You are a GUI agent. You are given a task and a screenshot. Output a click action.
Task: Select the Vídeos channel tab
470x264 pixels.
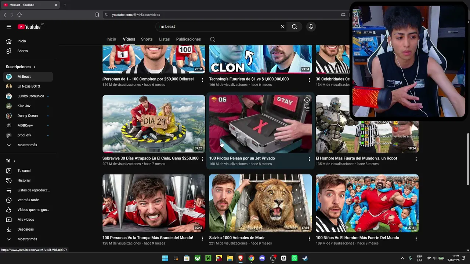pos(129,39)
